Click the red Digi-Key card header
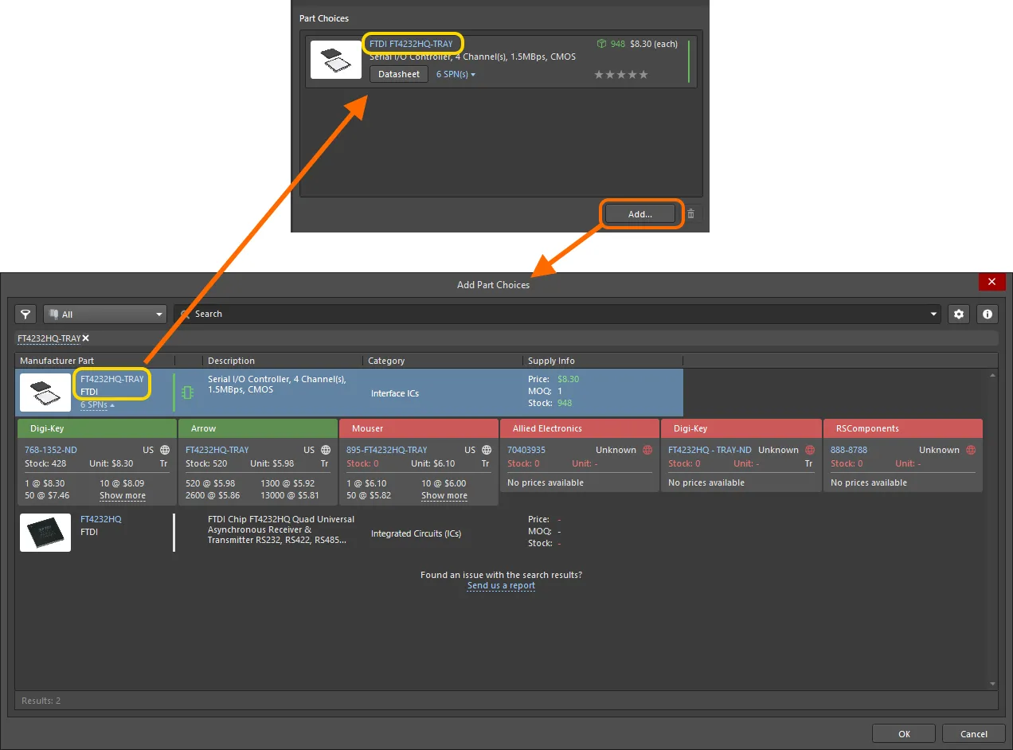The image size is (1013, 750). [x=741, y=428]
